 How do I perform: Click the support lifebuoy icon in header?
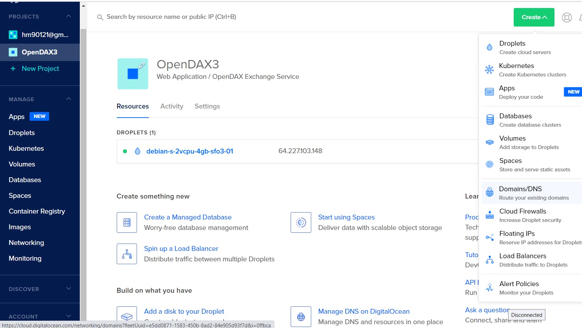(567, 17)
